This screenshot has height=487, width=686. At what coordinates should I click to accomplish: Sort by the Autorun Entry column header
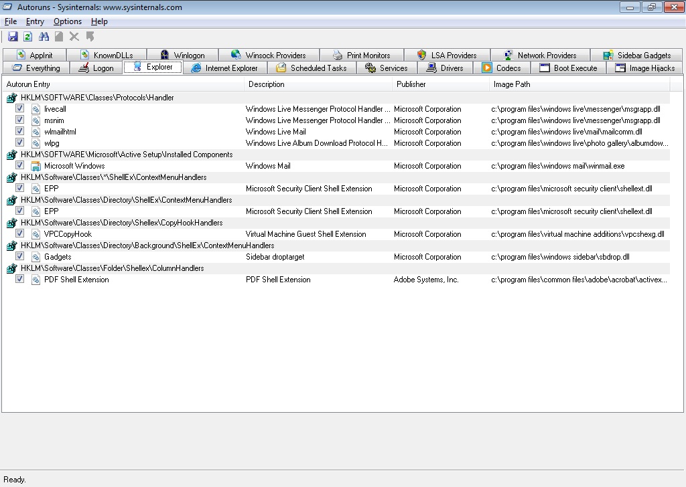coord(123,84)
